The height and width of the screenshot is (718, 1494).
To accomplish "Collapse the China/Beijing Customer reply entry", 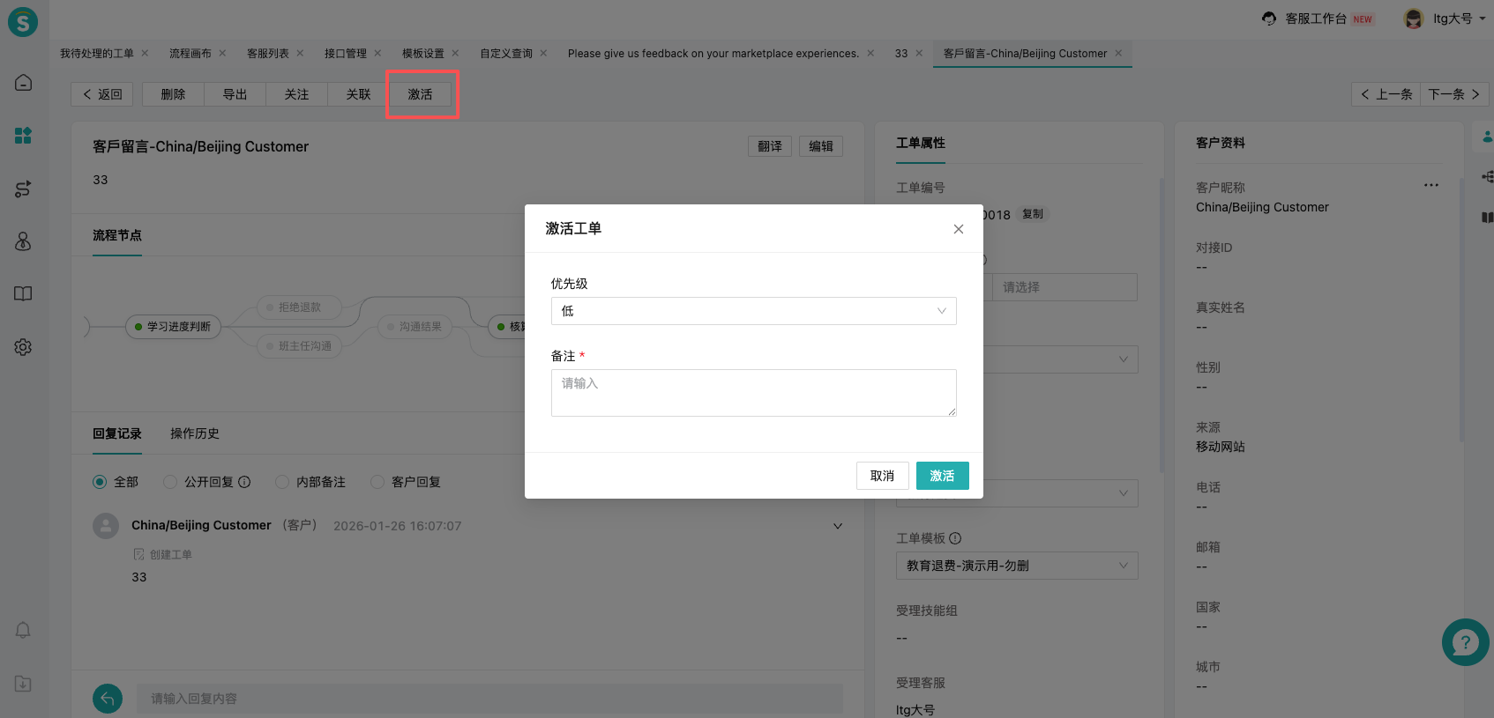I will [x=837, y=526].
